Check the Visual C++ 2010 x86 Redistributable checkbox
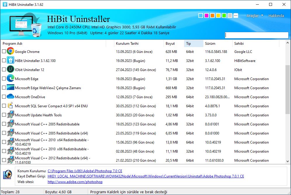291x195 pixels. click(x=4, y=151)
